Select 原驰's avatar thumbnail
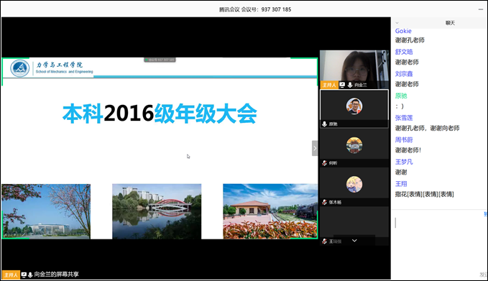Viewport: 488px width, 281px height. click(354, 106)
